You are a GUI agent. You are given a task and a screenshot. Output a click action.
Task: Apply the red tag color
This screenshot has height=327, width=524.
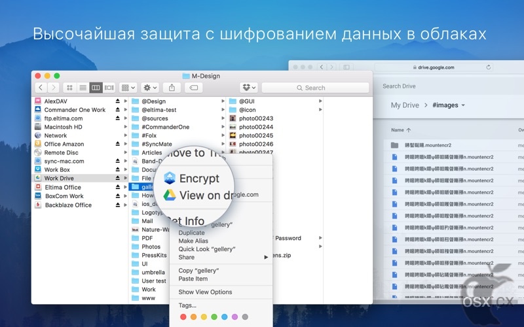pos(183,317)
